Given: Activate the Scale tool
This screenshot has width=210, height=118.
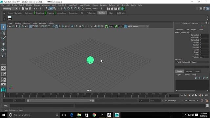Looking at the screenshot, I should point(3,55).
